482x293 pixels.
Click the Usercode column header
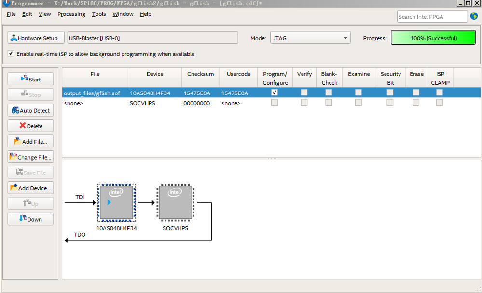click(x=238, y=78)
